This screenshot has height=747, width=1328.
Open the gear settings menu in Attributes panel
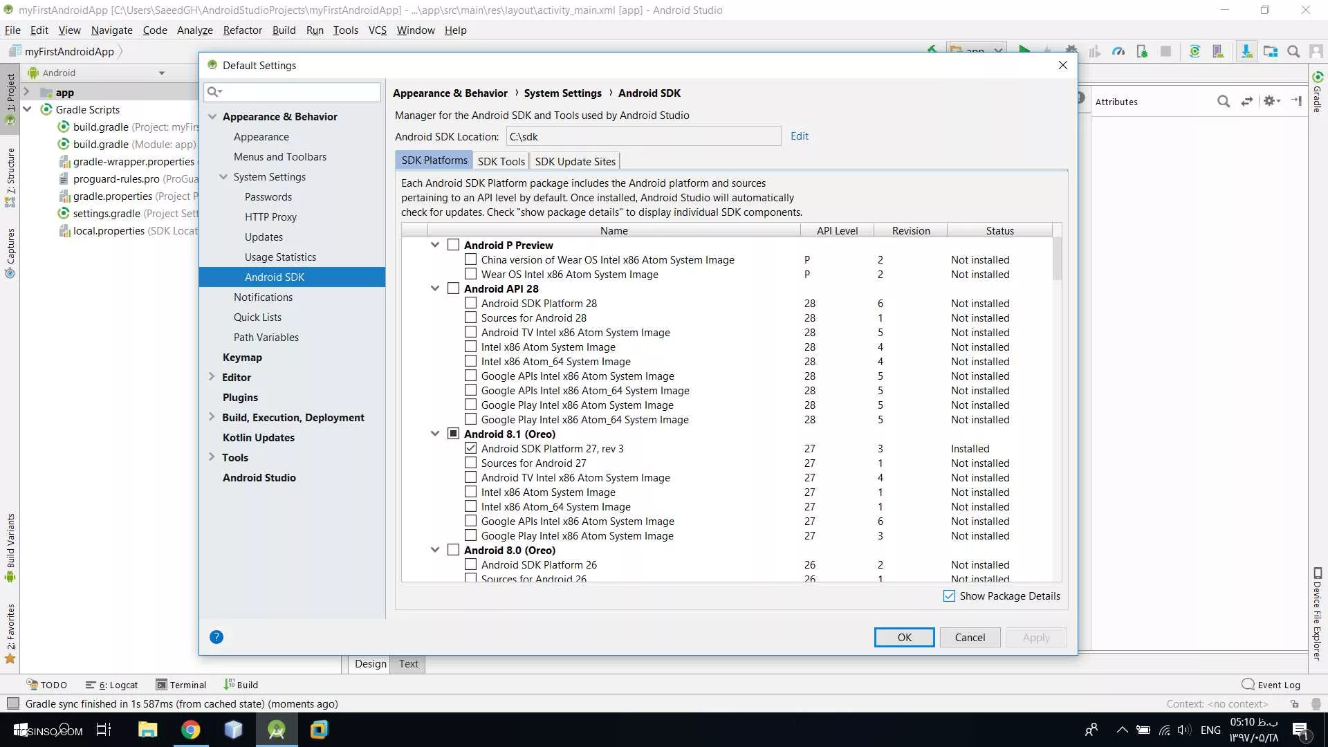pos(1272,101)
